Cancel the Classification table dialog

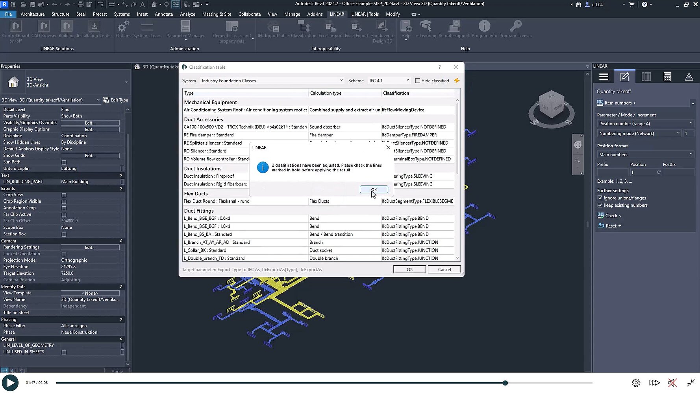click(x=444, y=269)
